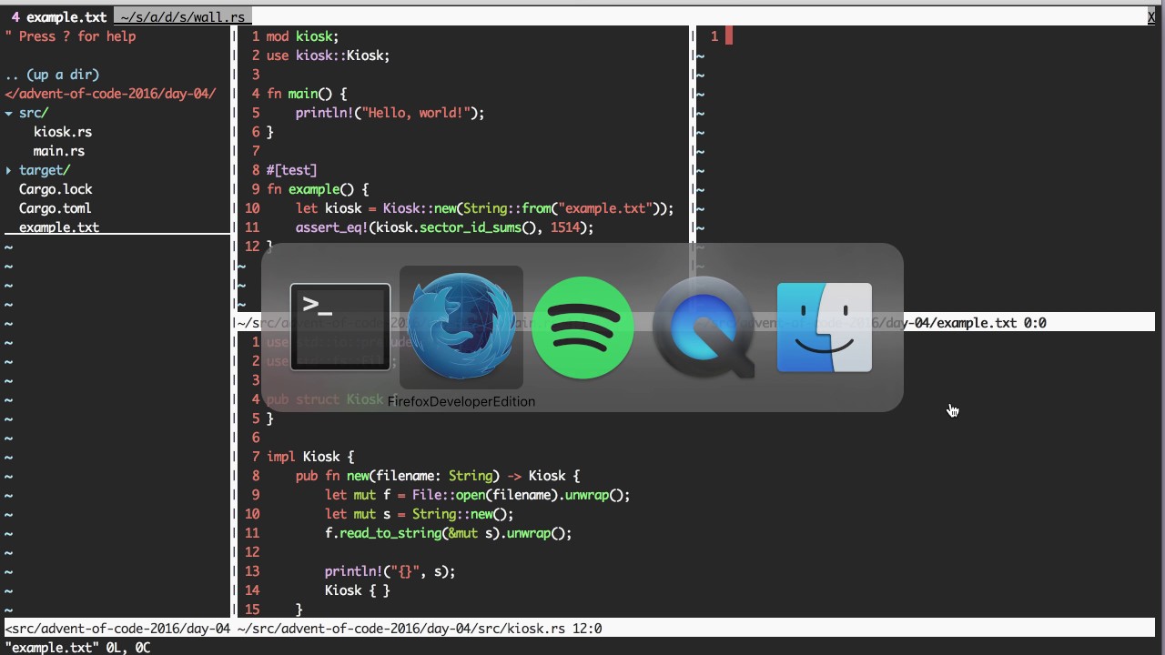Open the '4 example.txt' vim tab
The width and height of the screenshot is (1165, 655).
(x=59, y=17)
